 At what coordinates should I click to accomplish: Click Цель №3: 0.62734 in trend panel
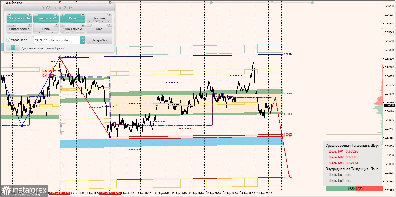pos(343,163)
